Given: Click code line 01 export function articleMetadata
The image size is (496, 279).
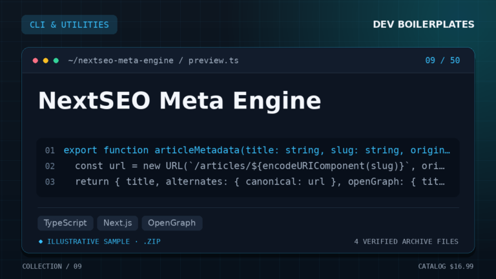Looking at the screenshot, I should point(256,150).
